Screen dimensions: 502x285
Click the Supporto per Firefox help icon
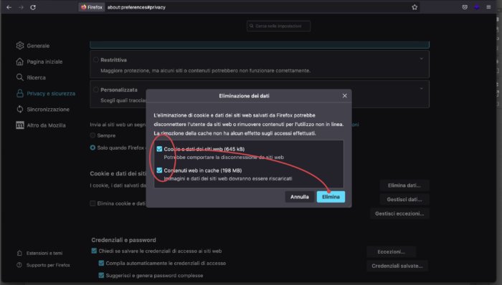[x=19, y=265]
